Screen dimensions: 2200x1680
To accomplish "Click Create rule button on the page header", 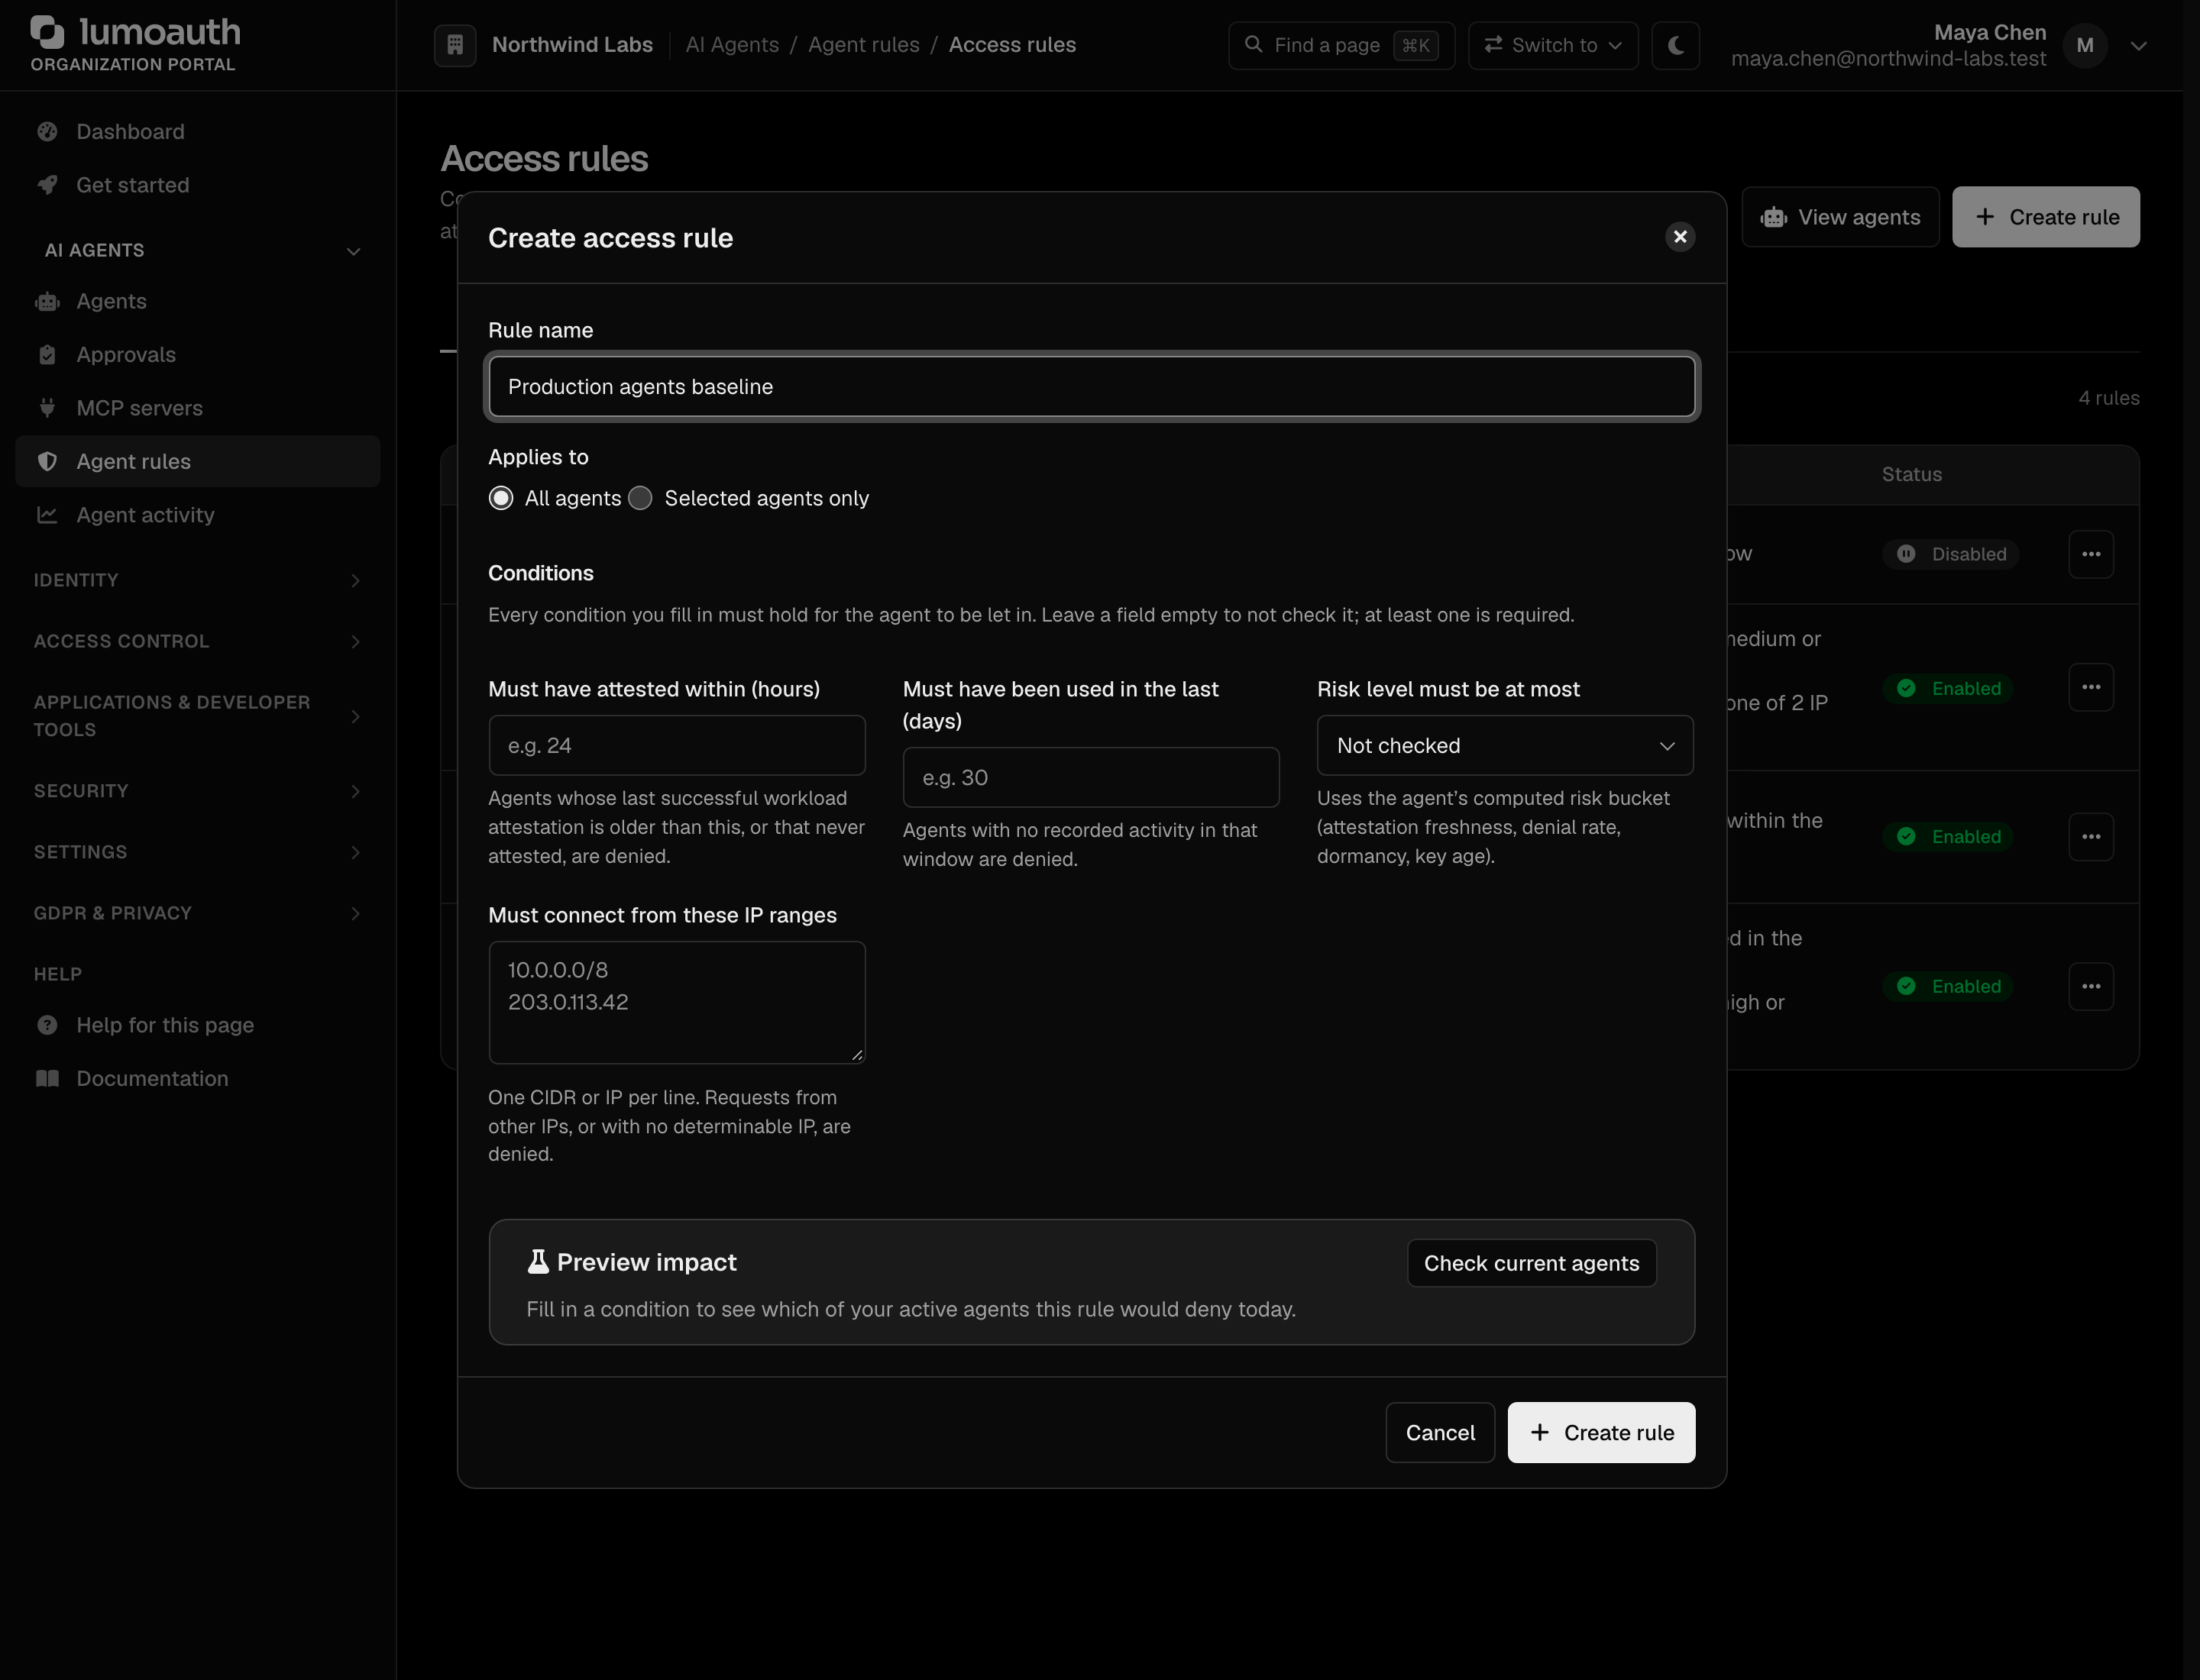I will [x=2046, y=217].
